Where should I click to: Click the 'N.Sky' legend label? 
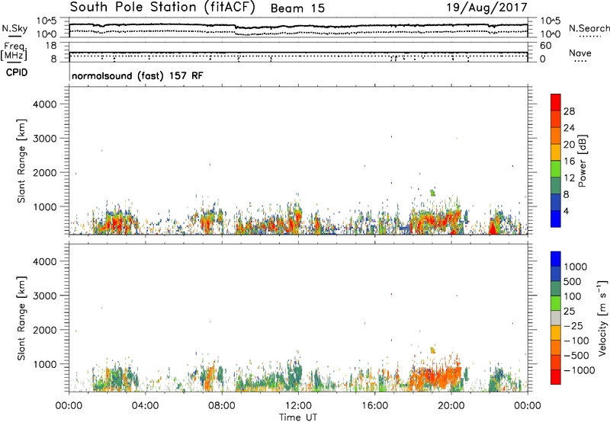click(x=14, y=29)
